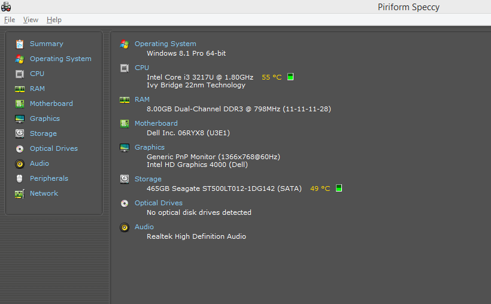Viewport: 491px width, 304px height.
Task: Select Motherboard in the sidebar
Action: point(51,104)
